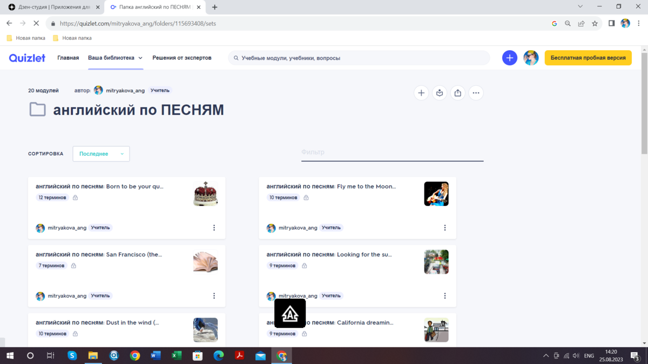Open Excel from the taskbar

(177, 355)
